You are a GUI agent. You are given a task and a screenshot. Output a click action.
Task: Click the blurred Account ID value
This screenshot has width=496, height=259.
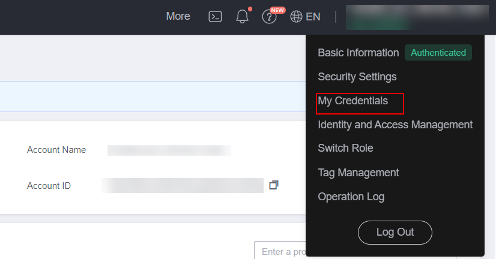pyautogui.click(x=183, y=185)
